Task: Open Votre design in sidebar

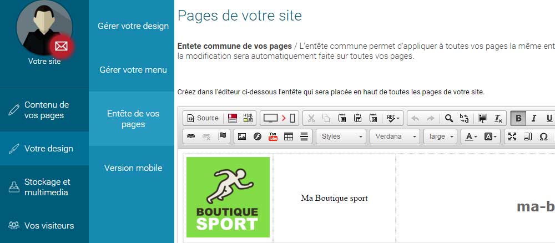Action: tap(44, 149)
